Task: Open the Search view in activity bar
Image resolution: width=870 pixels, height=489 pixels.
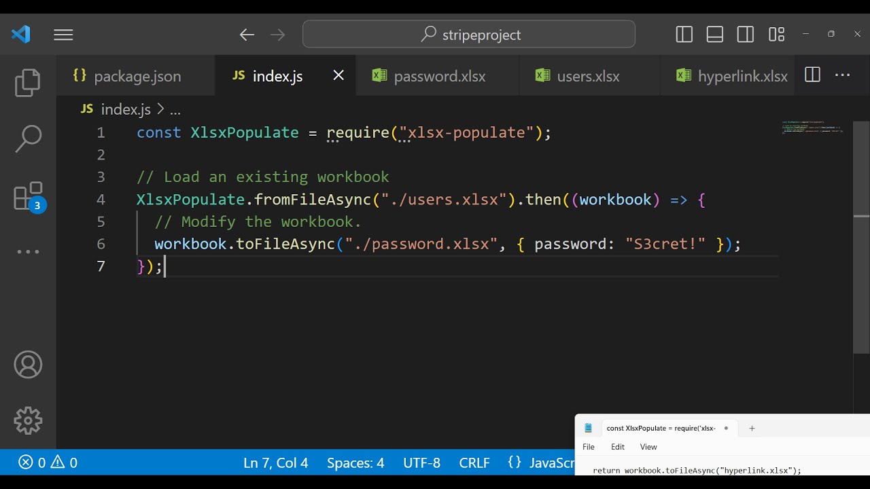Action: coord(28,139)
